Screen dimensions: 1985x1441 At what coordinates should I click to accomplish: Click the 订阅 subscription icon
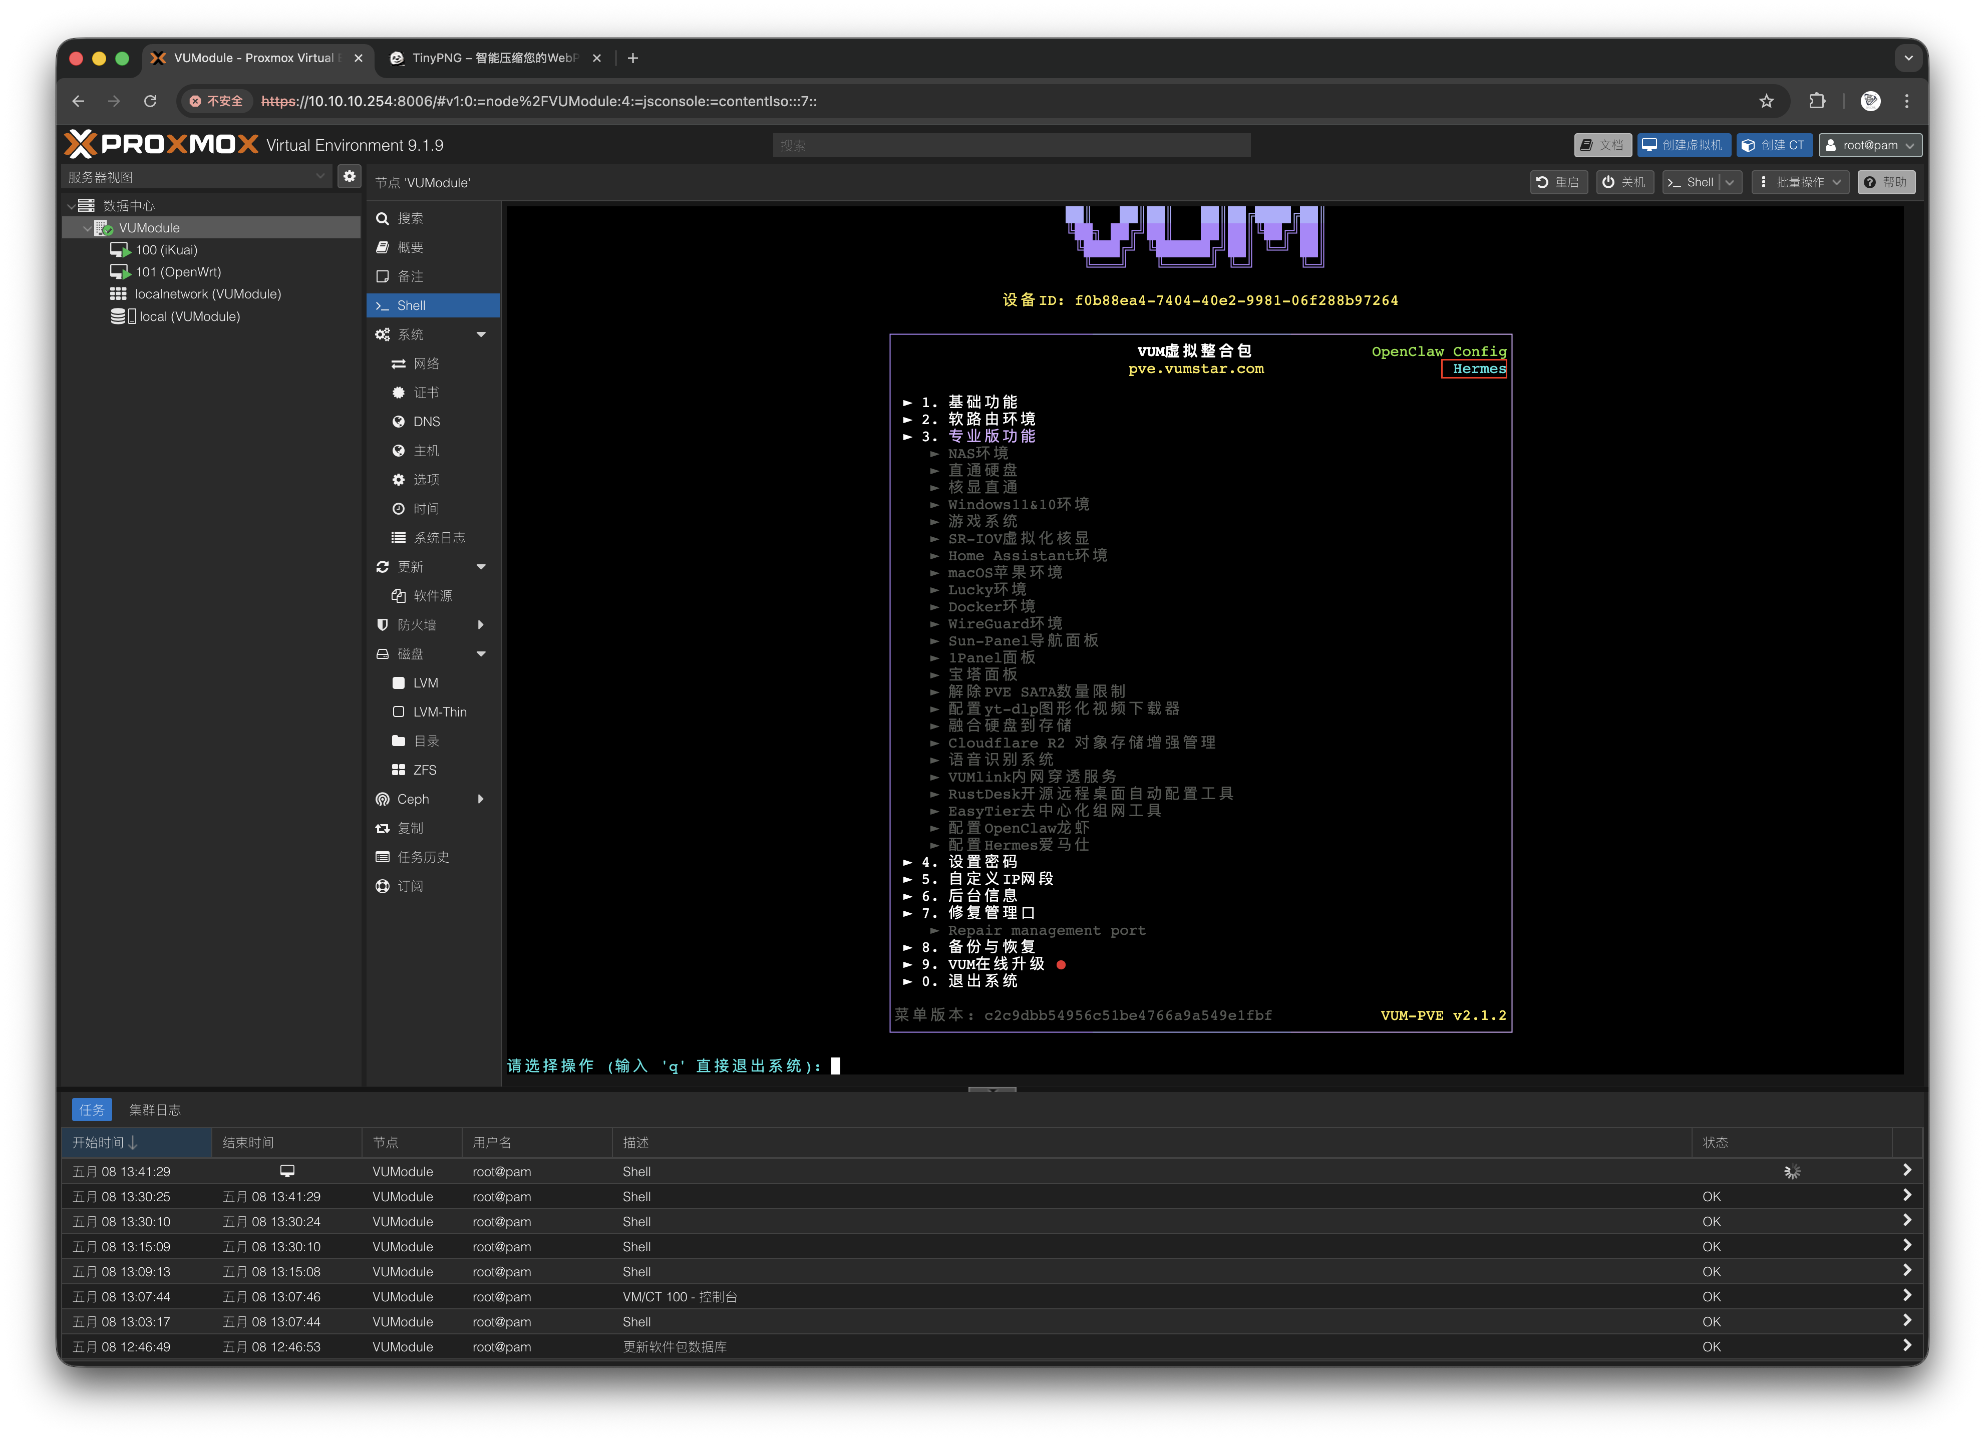coord(383,886)
